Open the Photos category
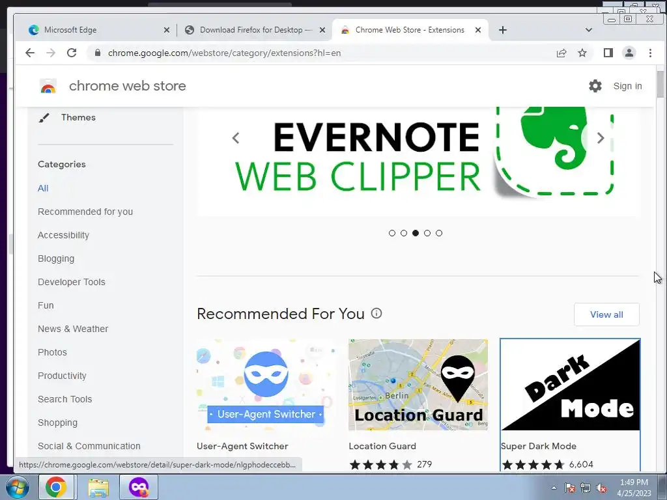Viewport: 667px width, 500px height. click(x=52, y=352)
